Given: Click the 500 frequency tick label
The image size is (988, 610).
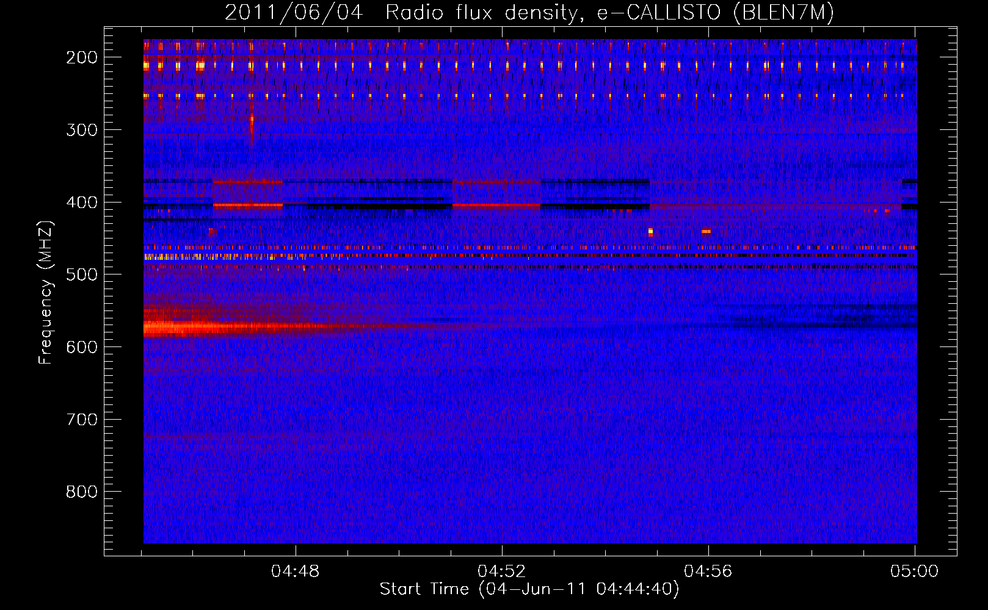Looking at the screenshot, I should 82,274.
